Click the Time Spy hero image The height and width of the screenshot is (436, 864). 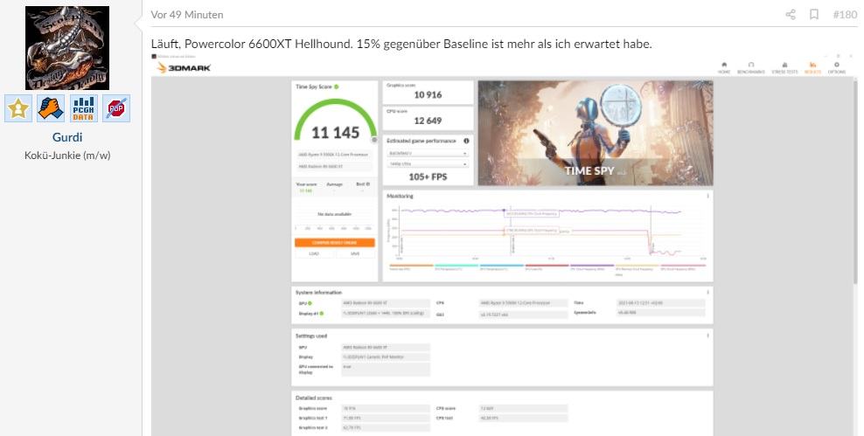[596, 133]
